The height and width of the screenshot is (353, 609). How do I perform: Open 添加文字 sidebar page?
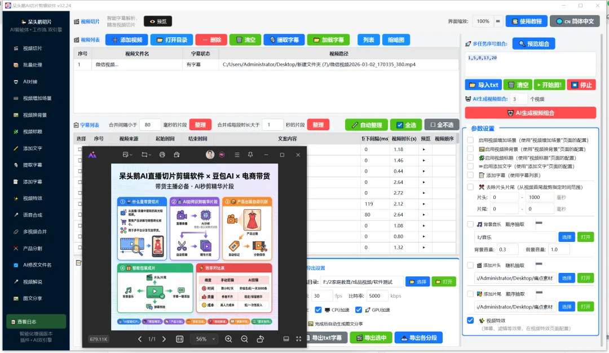pos(32,148)
